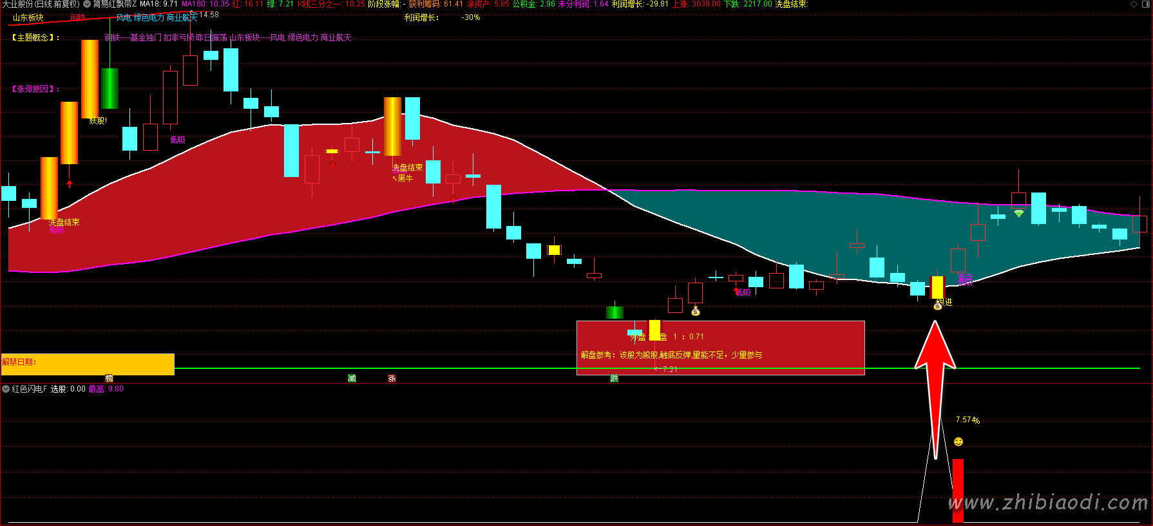Click the 净资产 5.85 readout
This screenshot has height=526, width=1153.
point(488,4)
